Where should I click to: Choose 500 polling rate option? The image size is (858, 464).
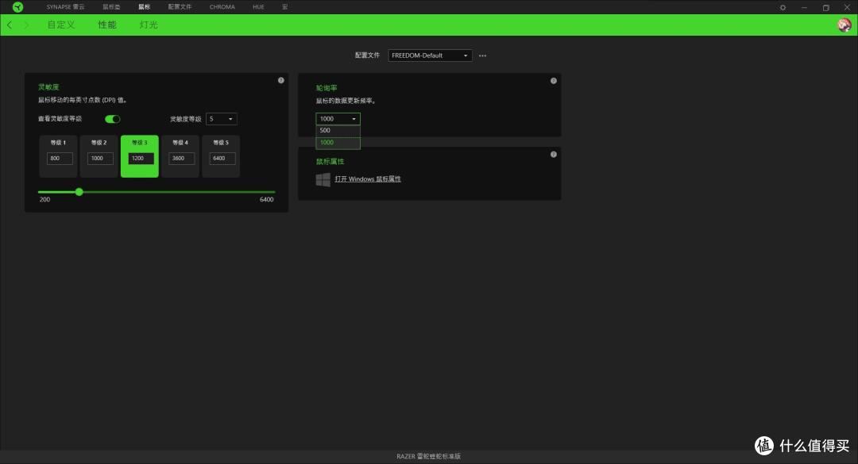(x=338, y=131)
